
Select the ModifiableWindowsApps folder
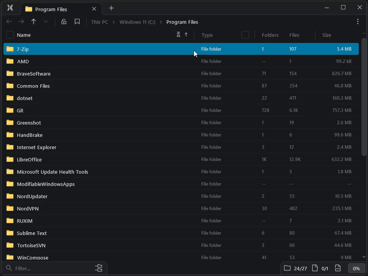(181, 184)
